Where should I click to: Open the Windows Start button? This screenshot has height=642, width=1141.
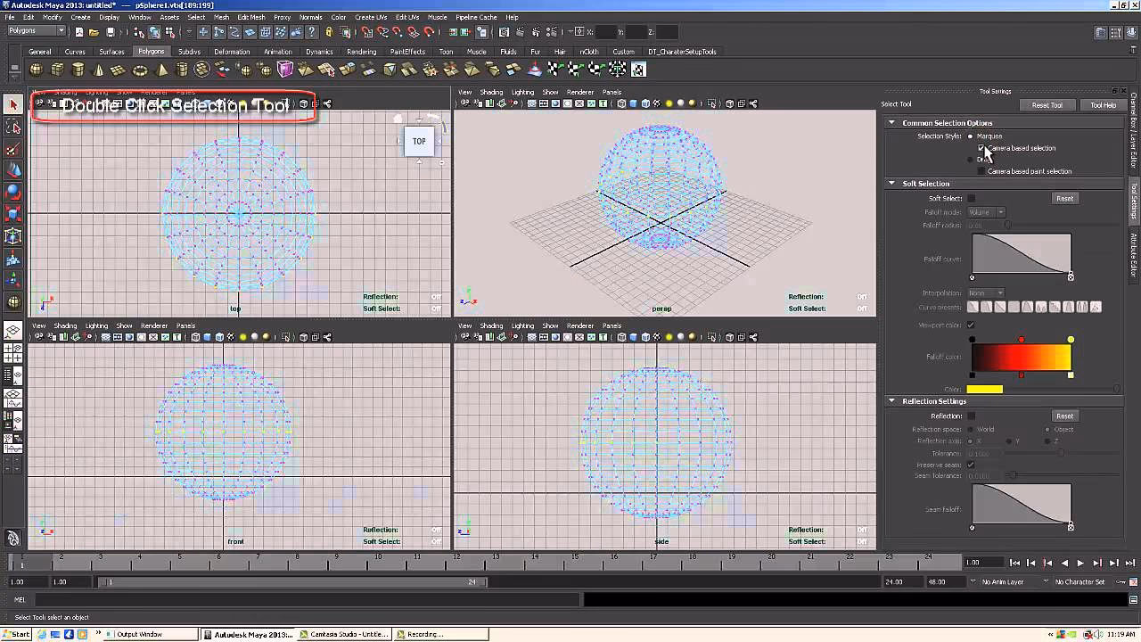16,635
